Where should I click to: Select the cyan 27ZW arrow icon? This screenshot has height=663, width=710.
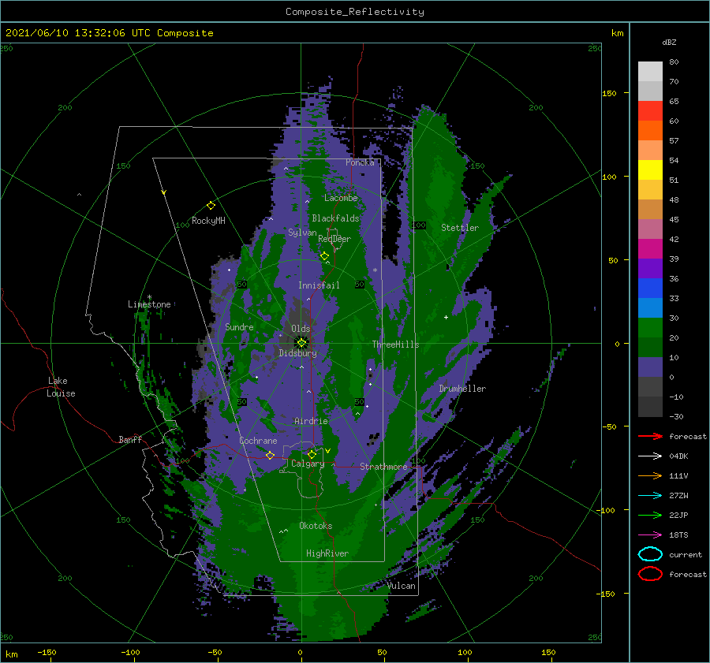650,495
